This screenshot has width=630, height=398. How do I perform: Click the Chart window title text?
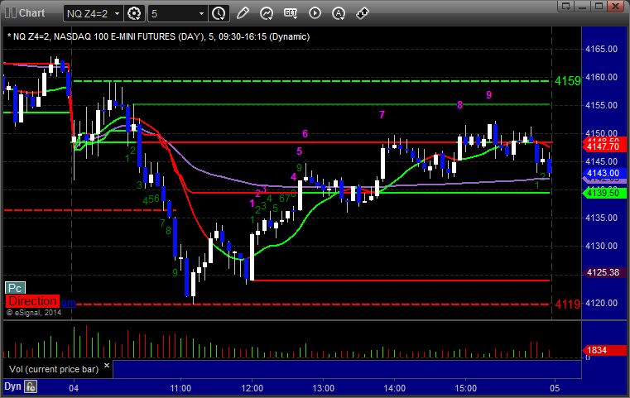[x=32, y=13]
